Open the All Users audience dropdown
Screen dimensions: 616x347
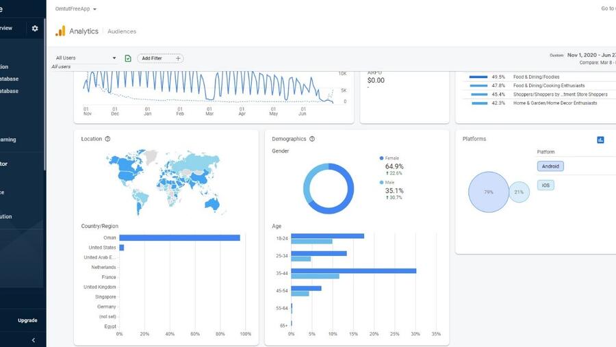86,58
